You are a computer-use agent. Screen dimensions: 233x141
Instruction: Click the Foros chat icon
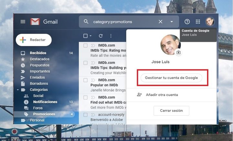point(26,108)
